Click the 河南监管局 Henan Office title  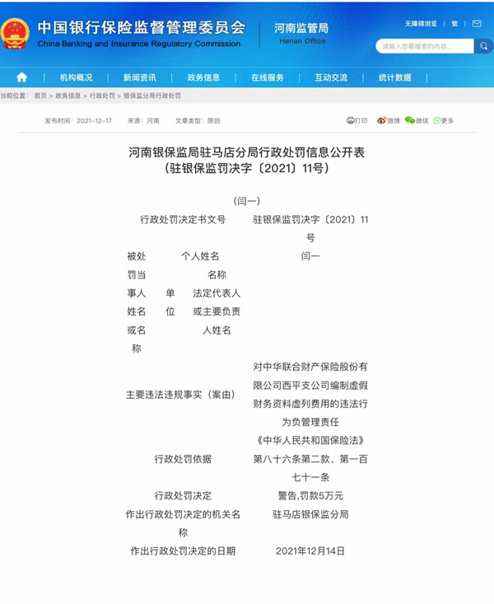(301, 33)
